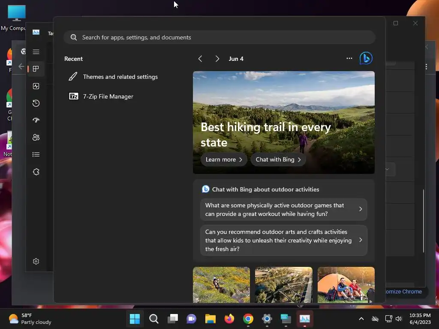Screen dimensions: 439x329
Task: Select Startup apps page in Task Manager sidebar
Action: click(x=36, y=120)
